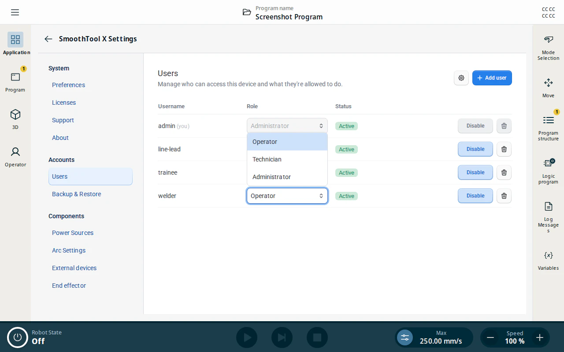The height and width of the screenshot is (352, 564).
Task: Delete the trainee user
Action: 504,172
